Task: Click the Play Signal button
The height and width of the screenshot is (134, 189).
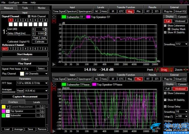Action: click(25, 63)
